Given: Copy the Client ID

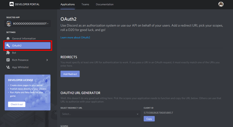Looking at the screenshot, I should (149, 119).
